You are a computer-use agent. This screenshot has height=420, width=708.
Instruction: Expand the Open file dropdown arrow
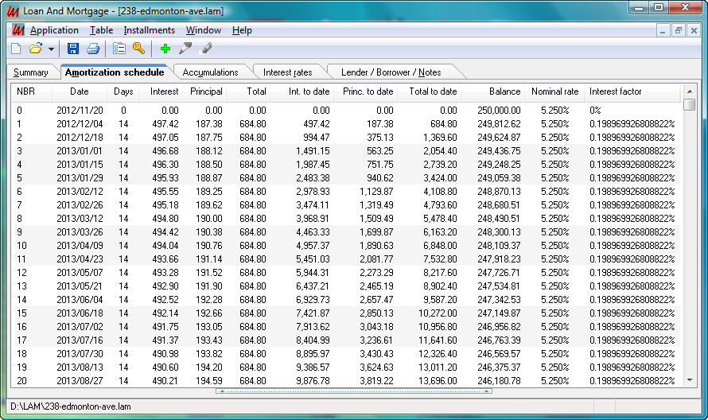[x=51, y=49]
